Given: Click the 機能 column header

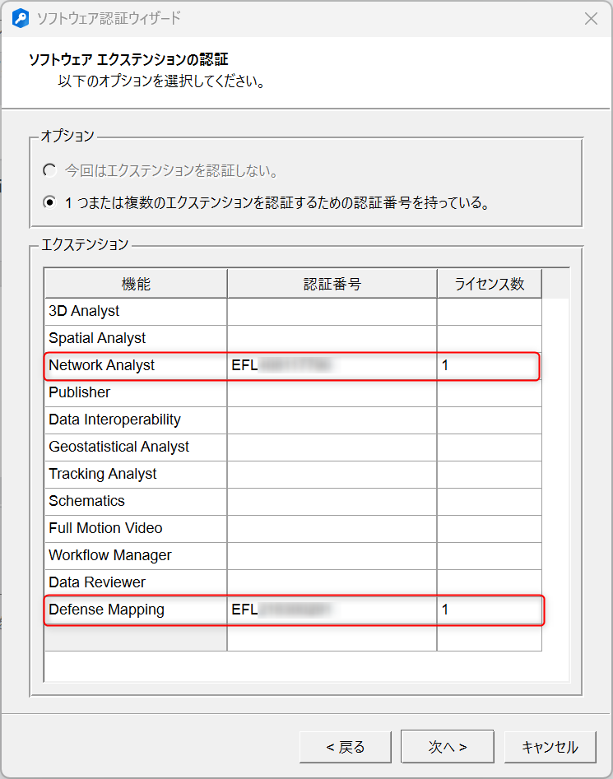Looking at the screenshot, I should tap(136, 285).
